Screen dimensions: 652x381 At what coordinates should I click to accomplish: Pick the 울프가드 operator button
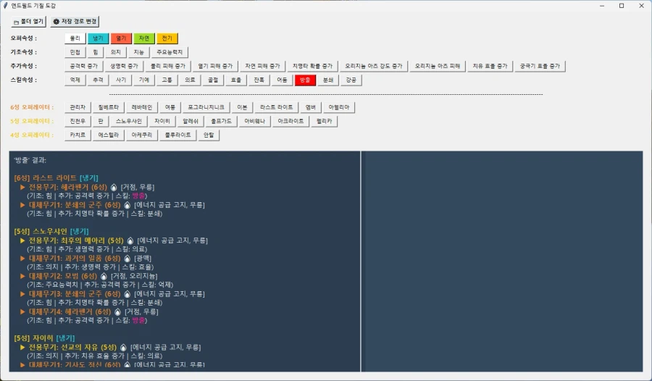pos(221,121)
